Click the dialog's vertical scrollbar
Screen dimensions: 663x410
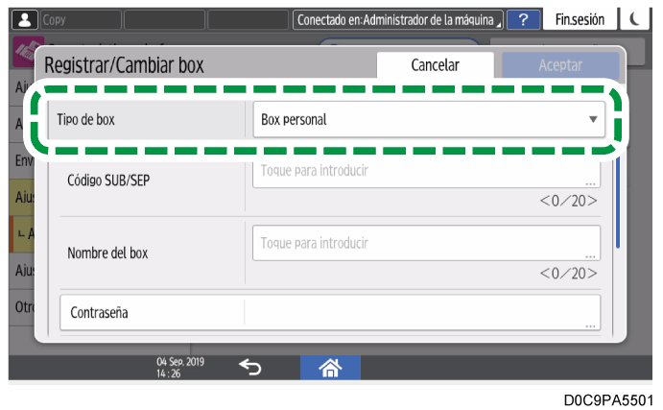pyautogui.click(x=617, y=202)
